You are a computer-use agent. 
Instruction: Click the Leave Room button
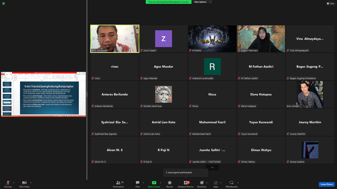click(x=326, y=184)
